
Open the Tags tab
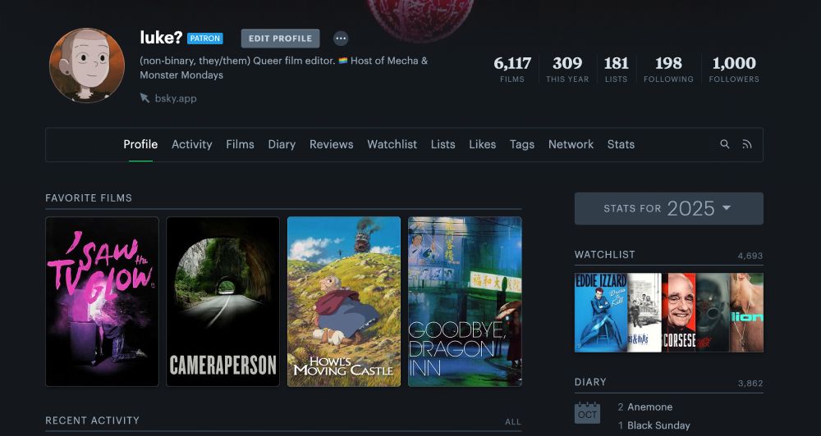tap(522, 144)
